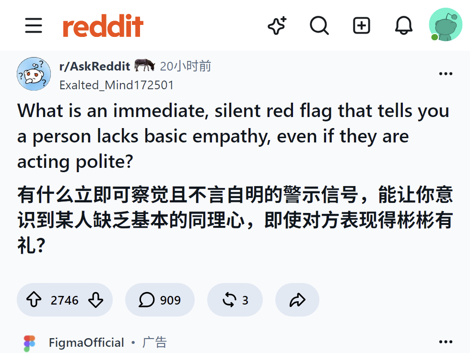Click the crosspost count button

click(x=235, y=300)
